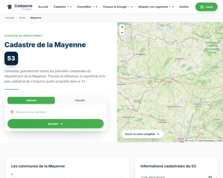Image resolution: width=223 pixels, height=178 pixels.
Task: Focus the Recherche par adresse field
Action: (55, 112)
